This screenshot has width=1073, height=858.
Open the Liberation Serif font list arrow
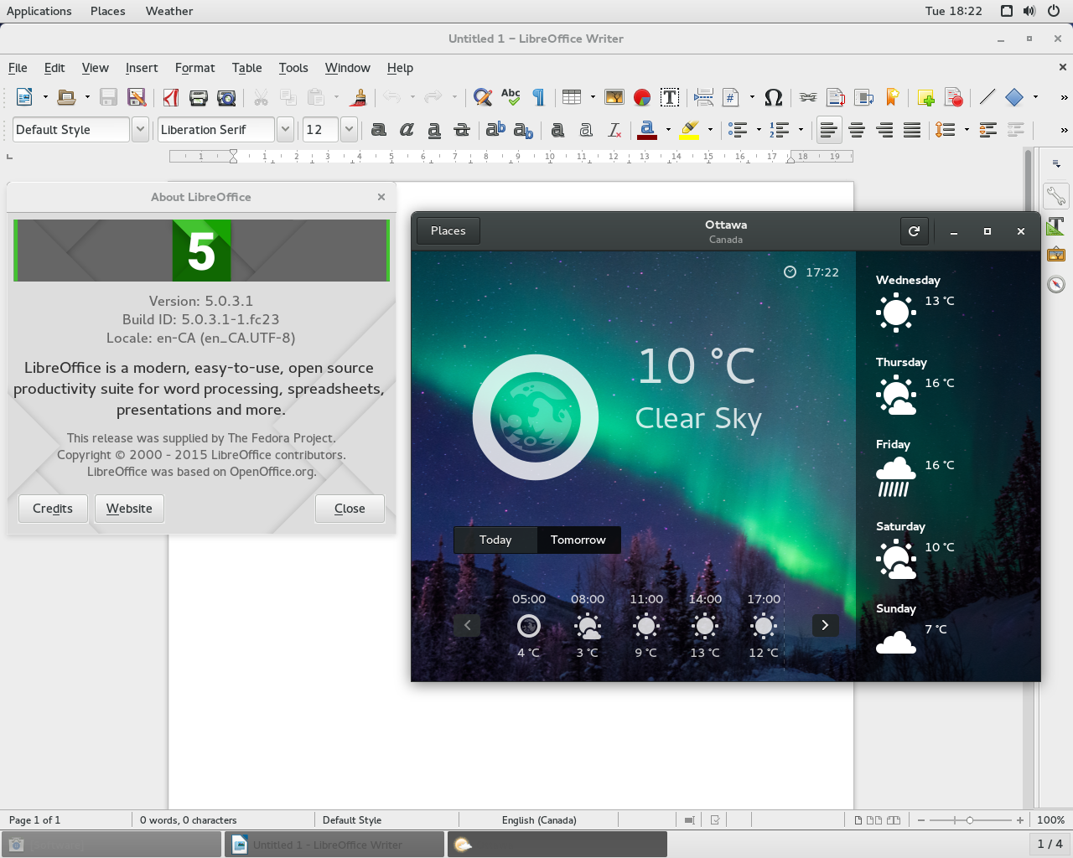coord(286,130)
